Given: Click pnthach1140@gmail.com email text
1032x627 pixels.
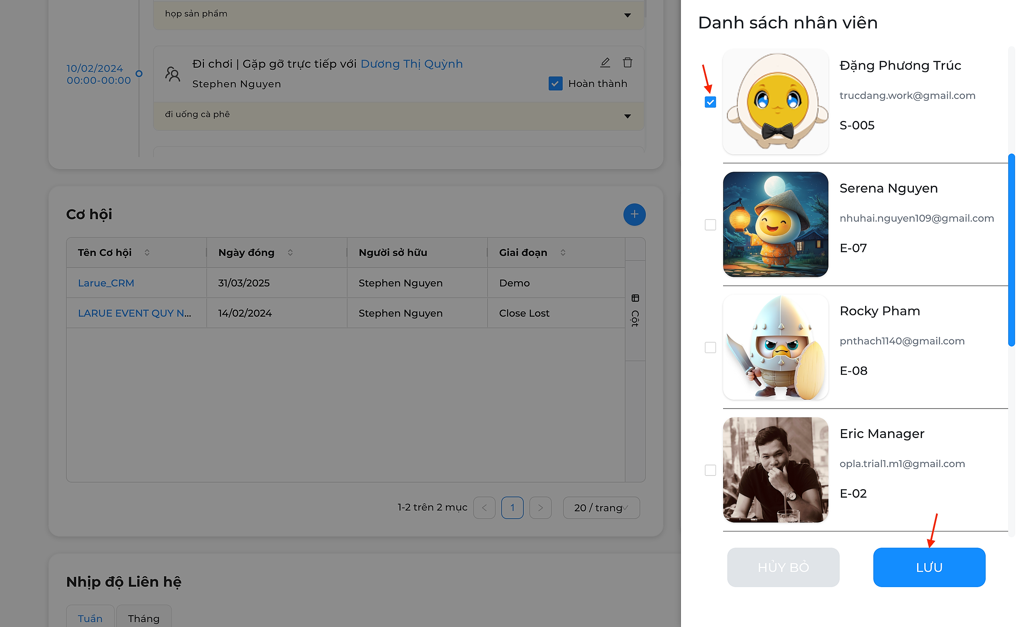Looking at the screenshot, I should point(902,341).
